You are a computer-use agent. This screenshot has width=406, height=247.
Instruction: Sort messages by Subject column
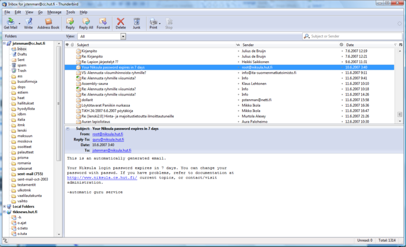[155, 45]
